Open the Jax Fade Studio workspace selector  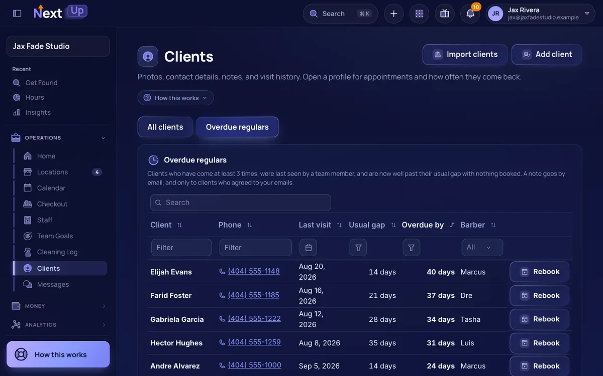[58, 46]
